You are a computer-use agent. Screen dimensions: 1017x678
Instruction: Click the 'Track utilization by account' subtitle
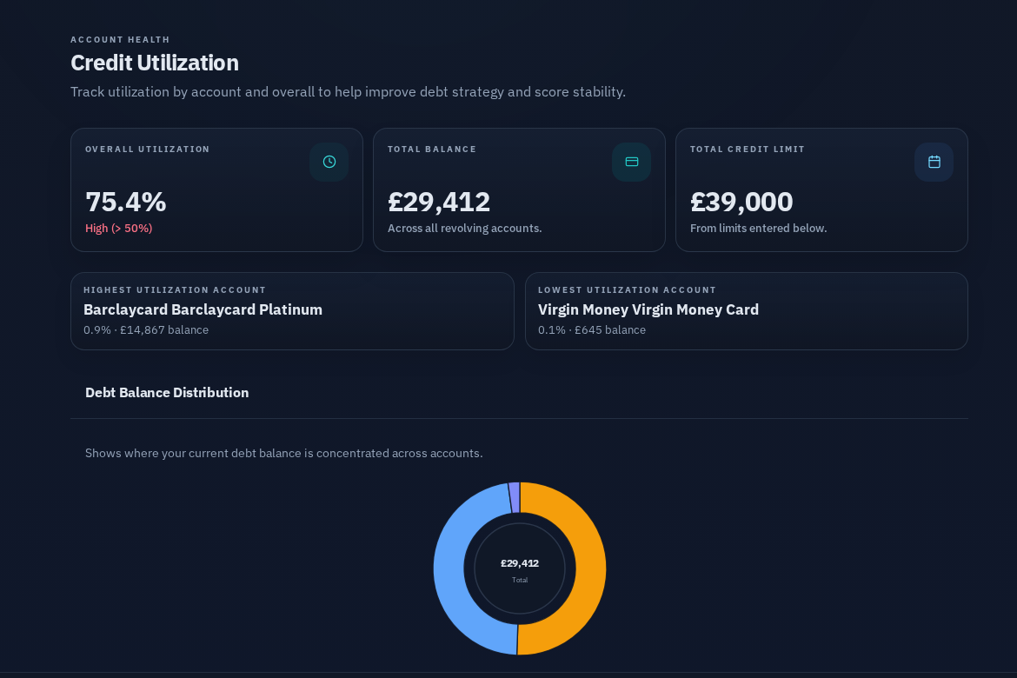[x=348, y=92]
